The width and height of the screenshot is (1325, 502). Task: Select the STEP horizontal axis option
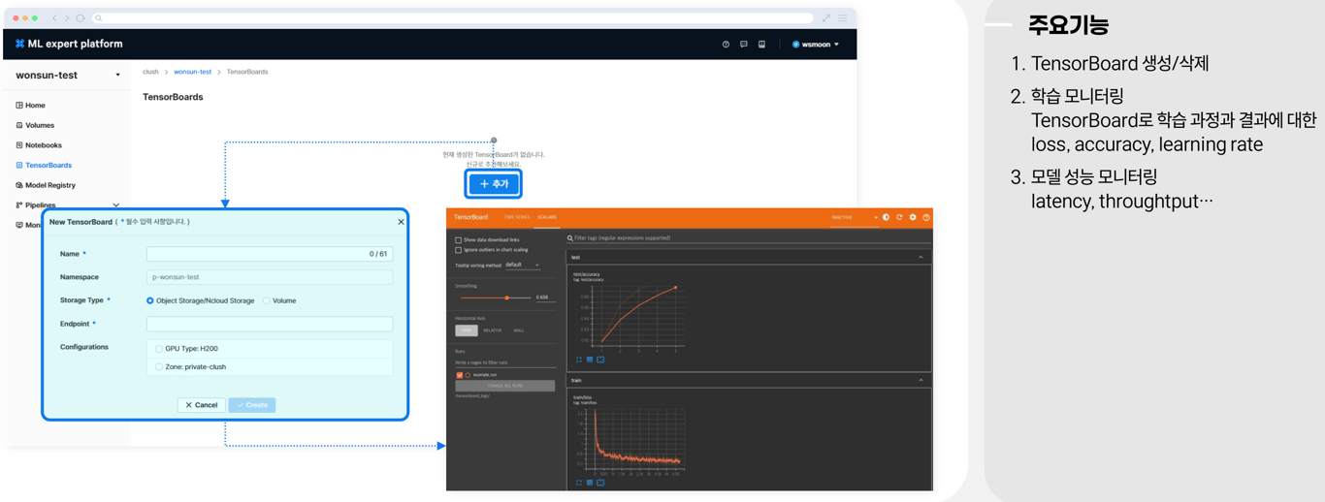(467, 330)
